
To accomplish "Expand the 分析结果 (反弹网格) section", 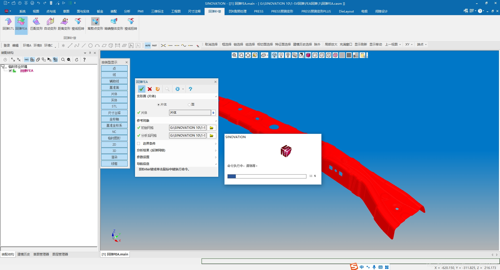I will click(x=216, y=150).
